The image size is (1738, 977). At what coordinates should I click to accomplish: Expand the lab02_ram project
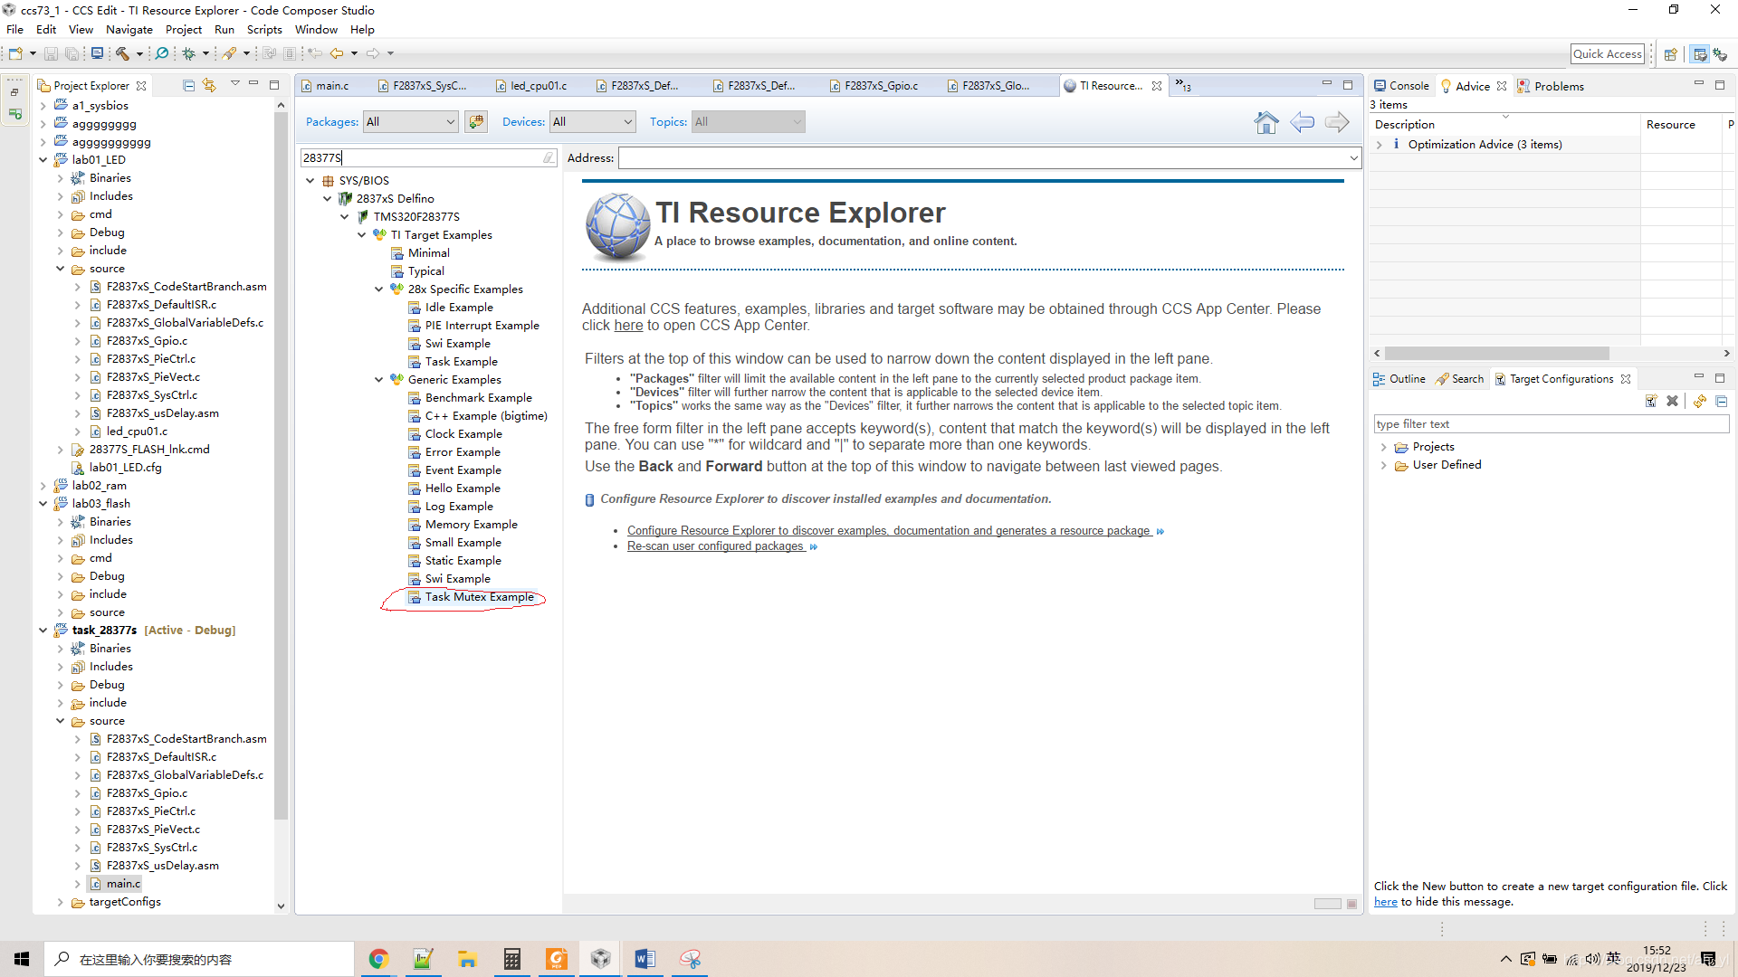pyautogui.click(x=43, y=486)
